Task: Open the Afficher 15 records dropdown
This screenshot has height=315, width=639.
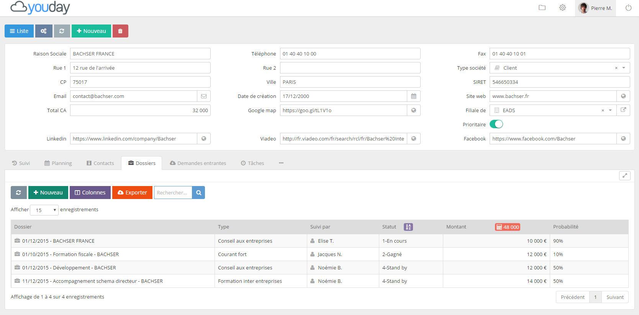Action: coord(44,210)
